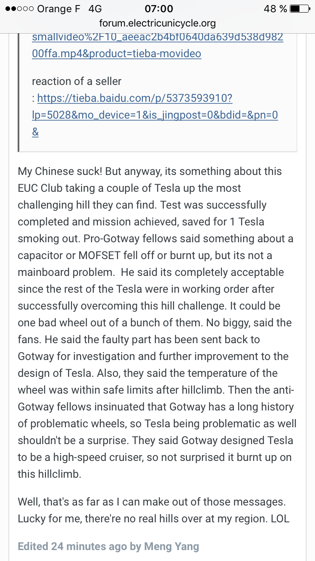
Task: Tap the signal strength dots indicator
Action: click(x=19, y=9)
